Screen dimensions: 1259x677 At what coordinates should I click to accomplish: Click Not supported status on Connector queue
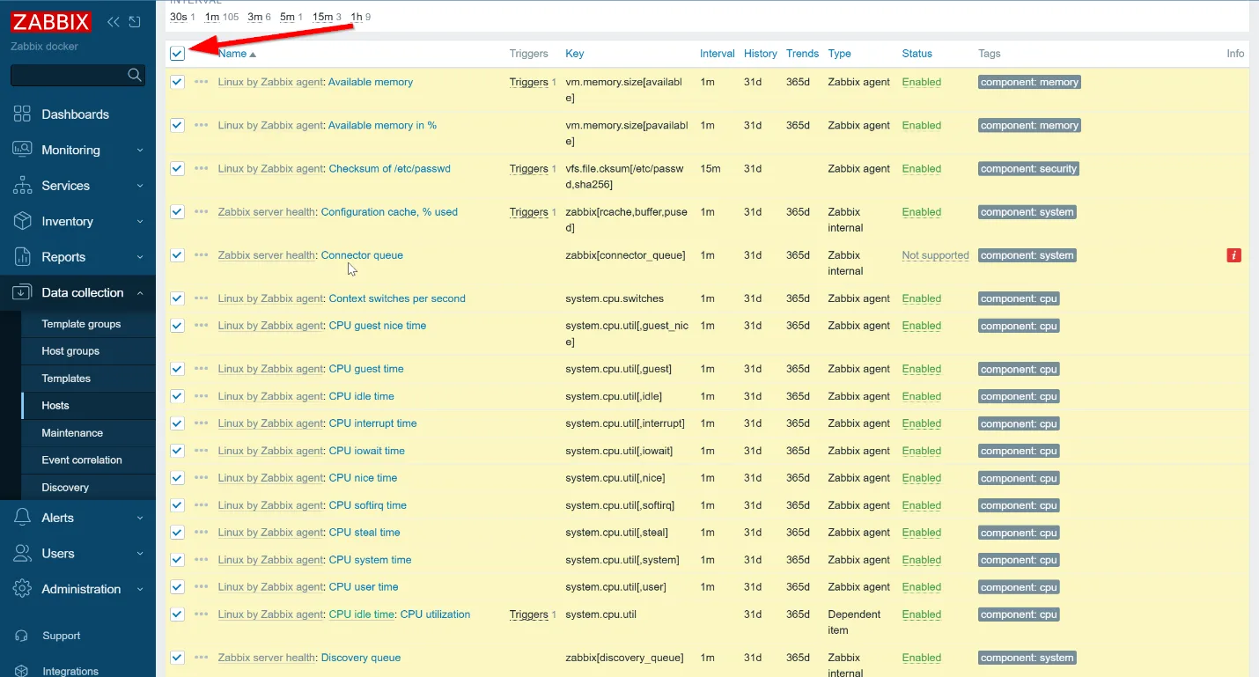(x=935, y=255)
